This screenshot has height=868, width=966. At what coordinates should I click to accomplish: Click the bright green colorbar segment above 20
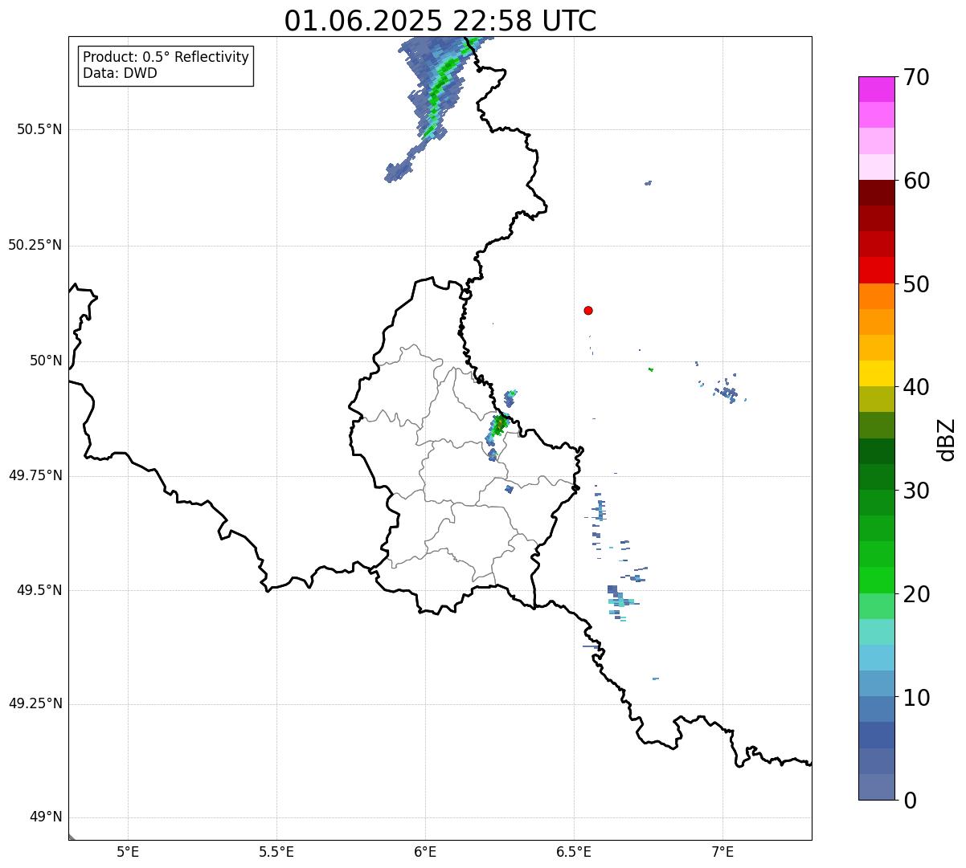pos(877,581)
